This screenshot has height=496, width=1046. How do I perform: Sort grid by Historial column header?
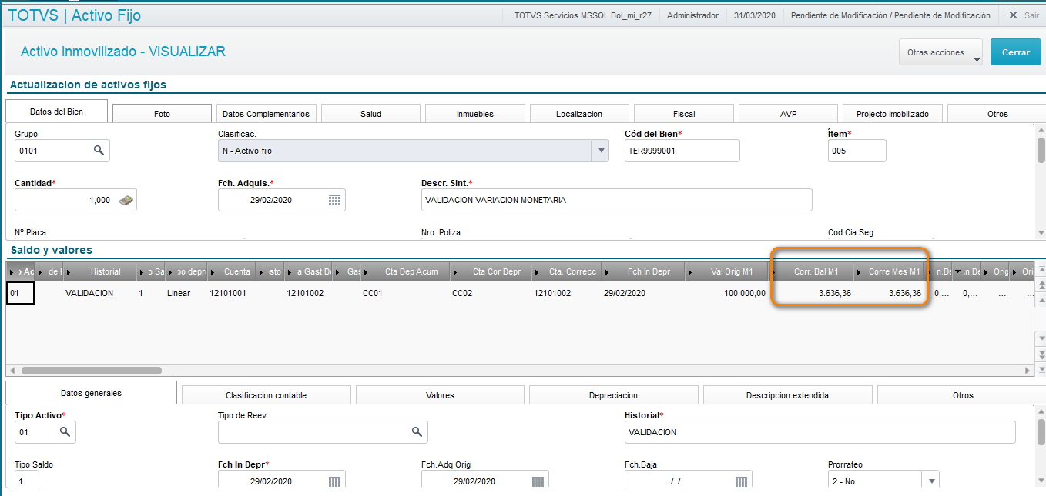106,271
